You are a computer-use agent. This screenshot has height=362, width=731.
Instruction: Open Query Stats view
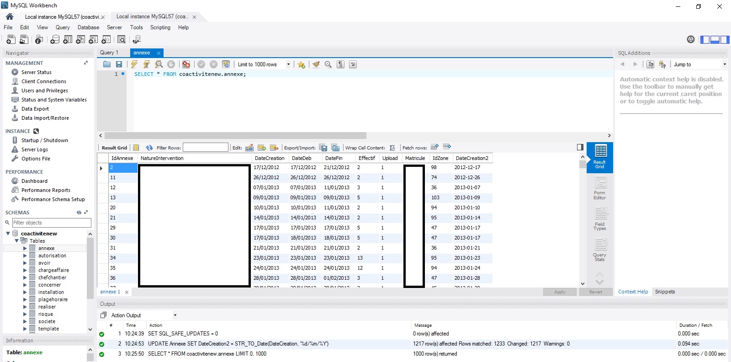click(600, 250)
